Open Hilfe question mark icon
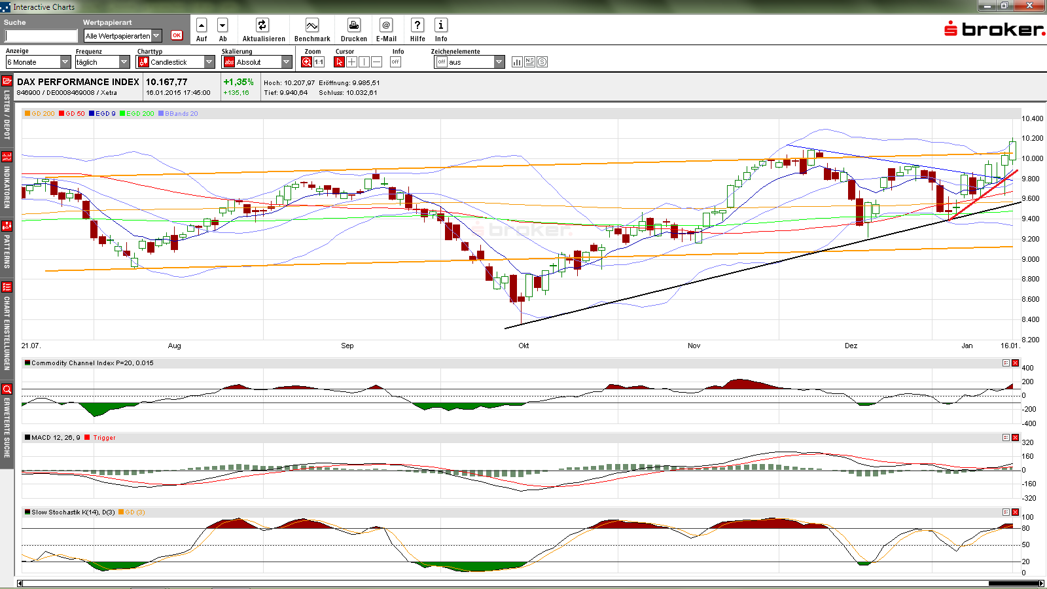1047x589 pixels. (417, 26)
